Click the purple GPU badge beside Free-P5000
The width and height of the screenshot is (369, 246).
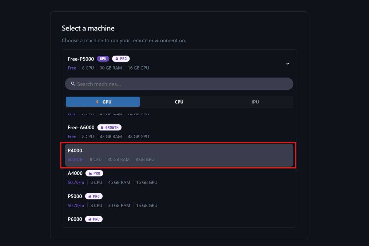click(x=103, y=59)
